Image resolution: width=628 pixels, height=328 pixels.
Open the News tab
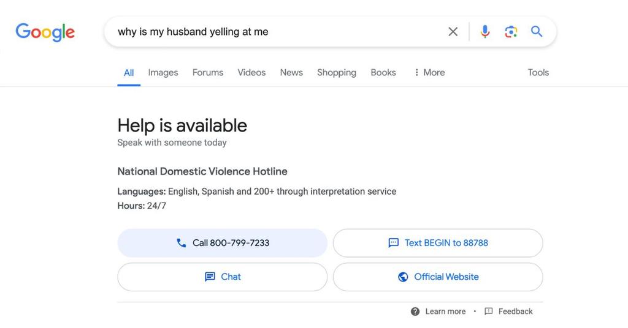(x=291, y=72)
